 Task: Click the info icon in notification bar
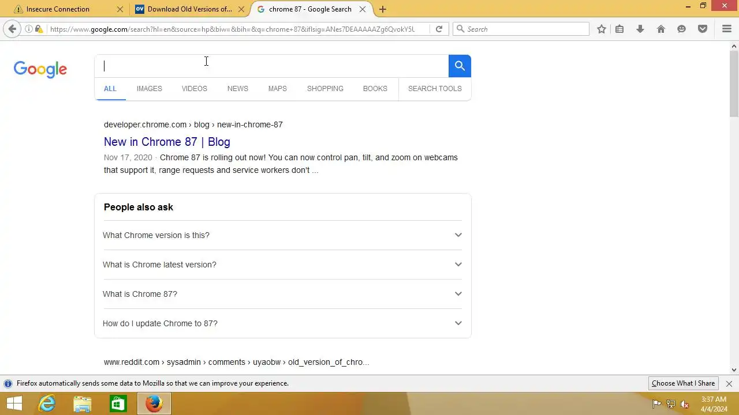coord(8,383)
